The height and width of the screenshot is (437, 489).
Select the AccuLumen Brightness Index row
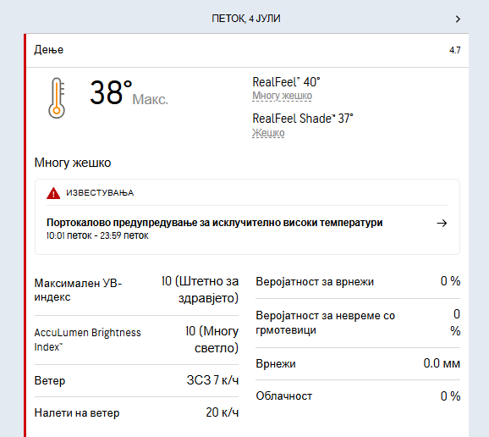pos(136,340)
